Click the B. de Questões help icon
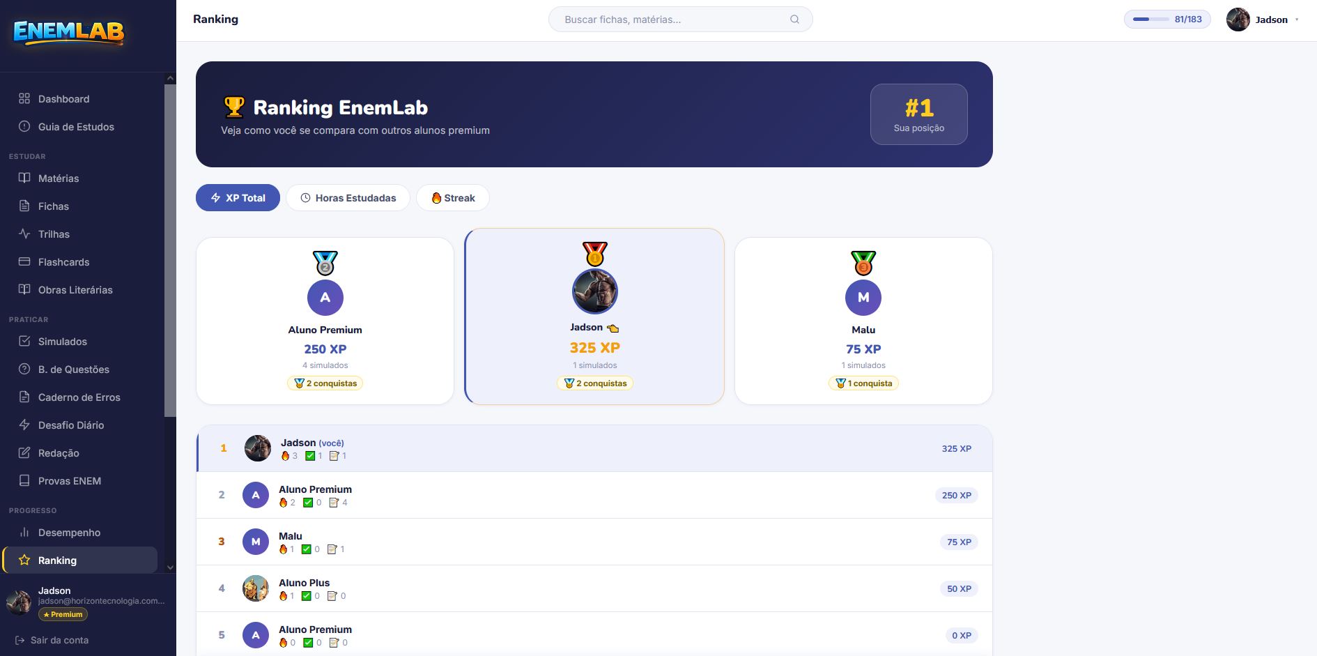This screenshot has width=1317, height=656. tap(24, 369)
